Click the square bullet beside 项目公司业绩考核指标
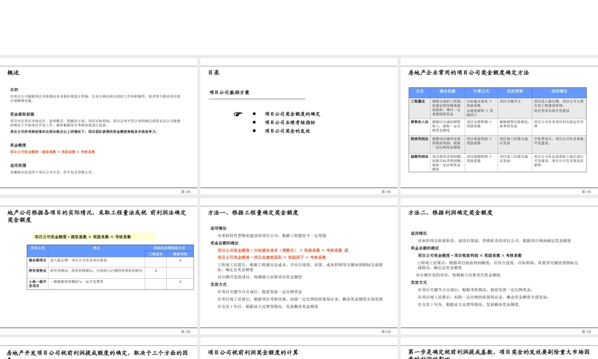 click(254, 121)
